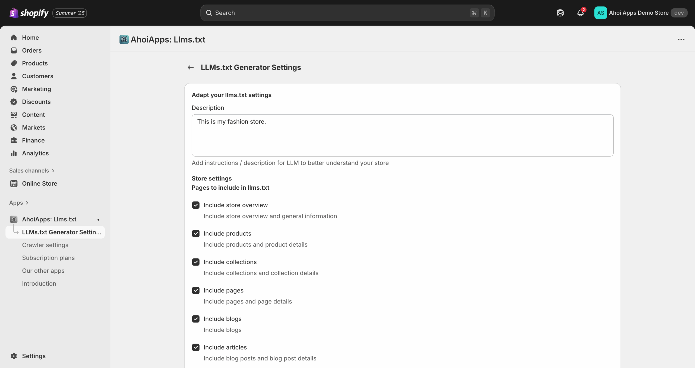Click in the Description text area
Image resolution: width=695 pixels, height=368 pixels.
(402, 135)
